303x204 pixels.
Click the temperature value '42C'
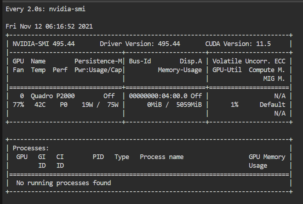click(40, 104)
